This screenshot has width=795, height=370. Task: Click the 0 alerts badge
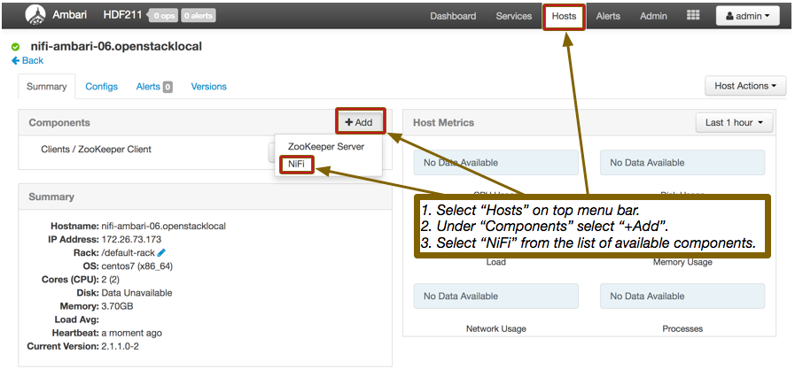click(x=199, y=16)
